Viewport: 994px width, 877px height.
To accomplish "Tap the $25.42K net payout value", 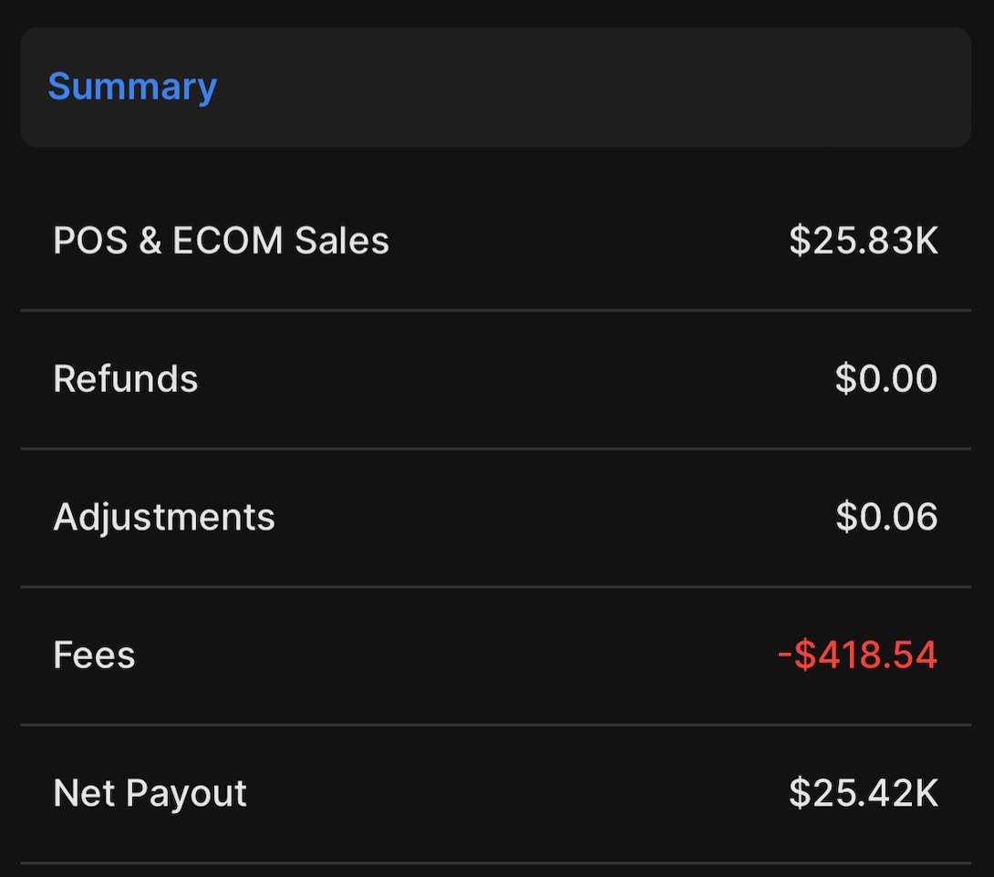I will click(864, 793).
